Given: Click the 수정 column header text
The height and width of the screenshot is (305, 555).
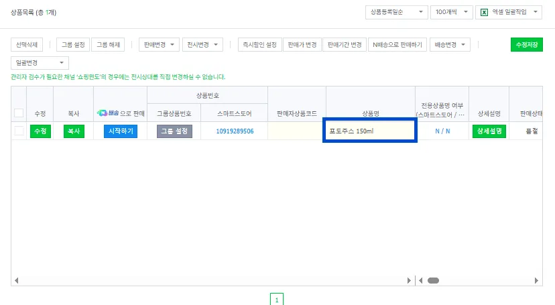Looking at the screenshot, I should point(40,113).
